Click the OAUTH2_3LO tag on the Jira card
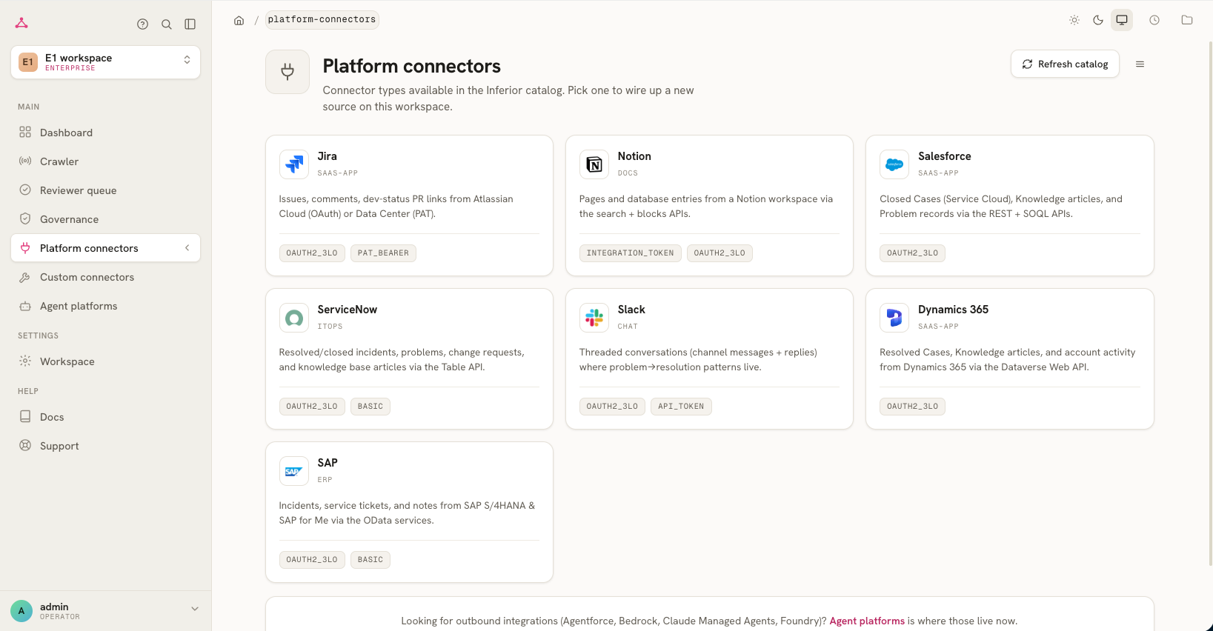1213x631 pixels. click(x=312, y=253)
